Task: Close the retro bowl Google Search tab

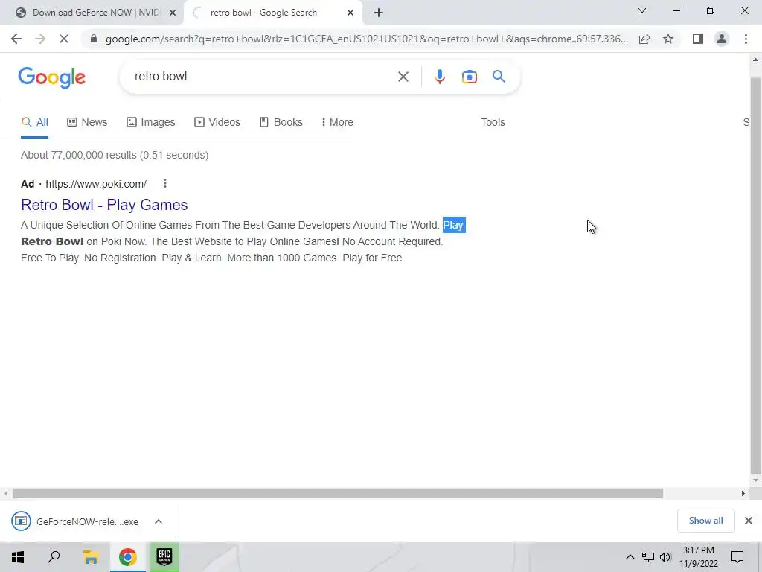Action: click(x=350, y=13)
